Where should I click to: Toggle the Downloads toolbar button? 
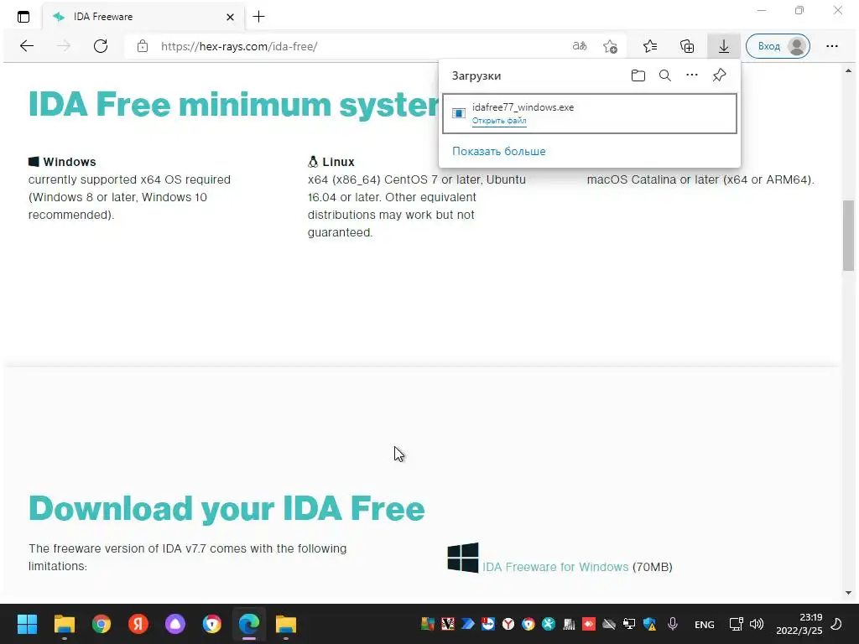(724, 46)
